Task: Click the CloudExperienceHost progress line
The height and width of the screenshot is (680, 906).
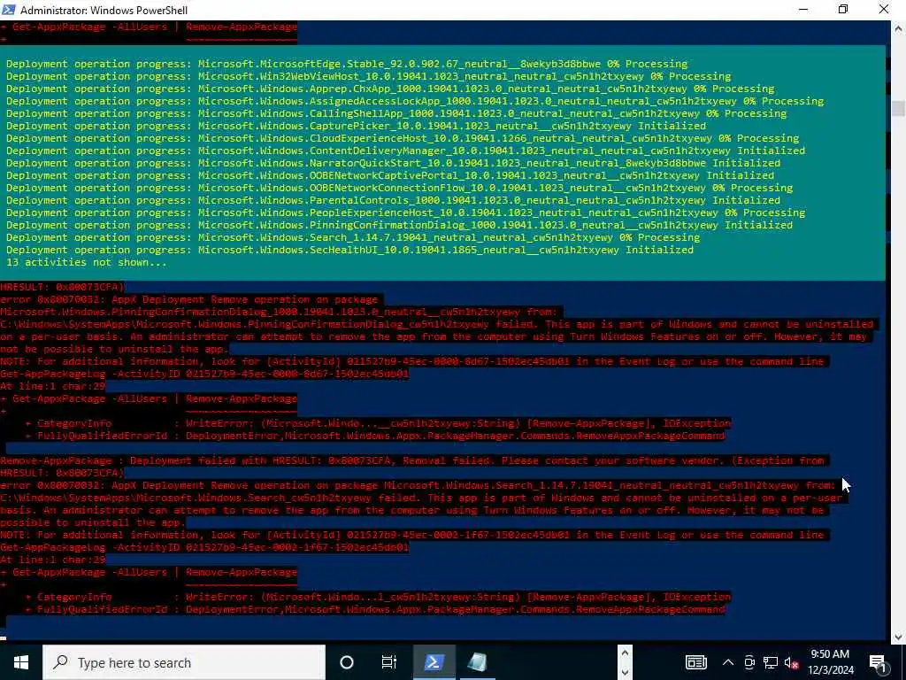Action: (403, 138)
